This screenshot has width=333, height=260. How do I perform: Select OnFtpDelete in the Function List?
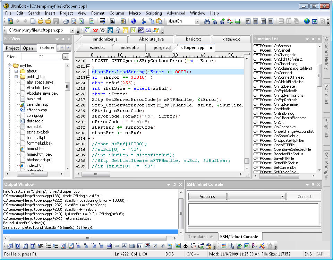(274, 86)
